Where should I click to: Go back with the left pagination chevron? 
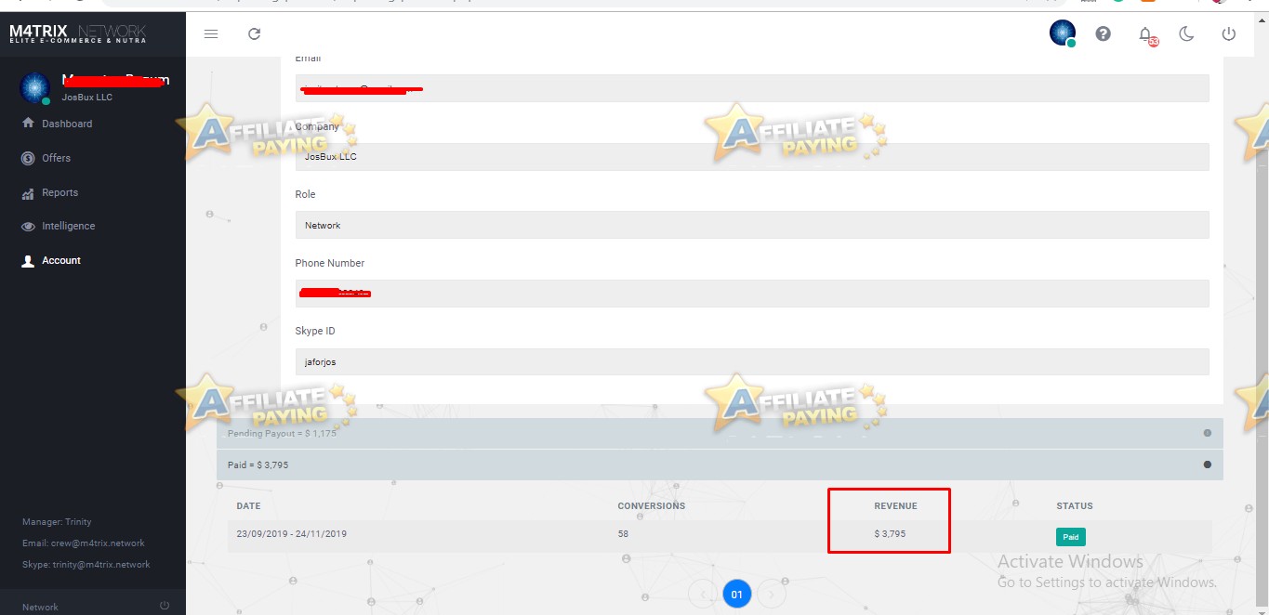(702, 593)
